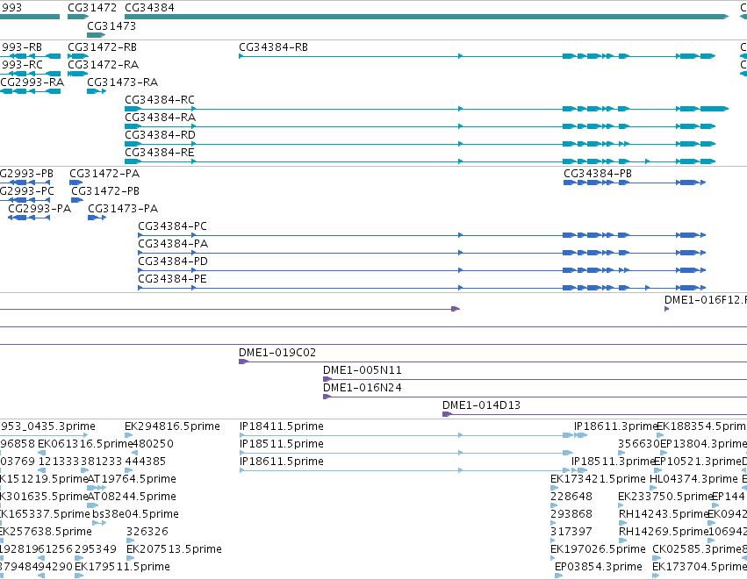Select transcript CG34384-RC label
The height and width of the screenshot is (580, 747).
160,100
